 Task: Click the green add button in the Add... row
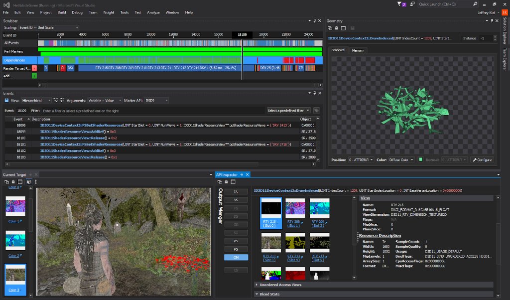34,76
